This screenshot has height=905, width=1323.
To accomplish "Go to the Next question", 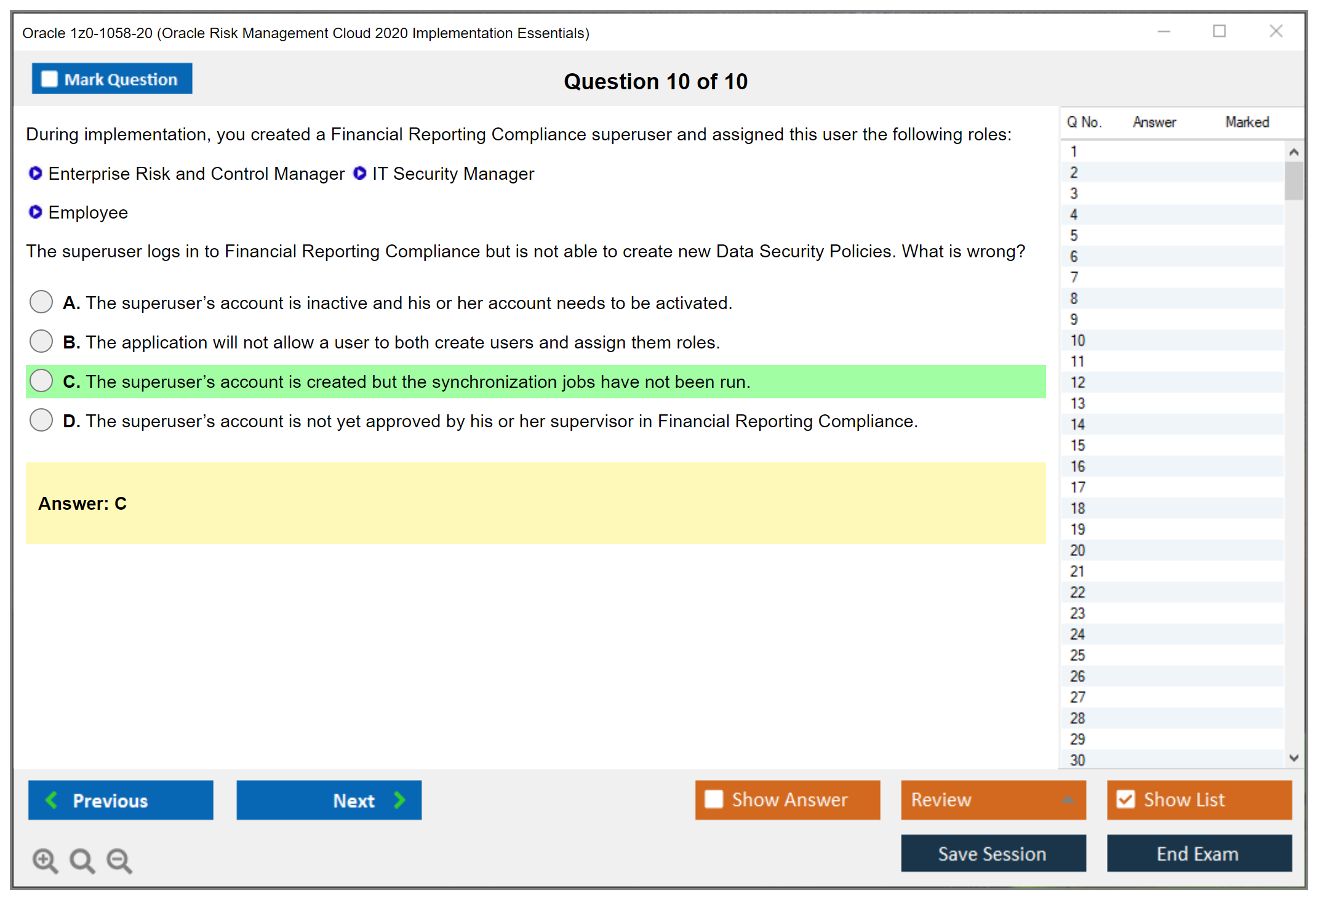I will [x=329, y=800].
